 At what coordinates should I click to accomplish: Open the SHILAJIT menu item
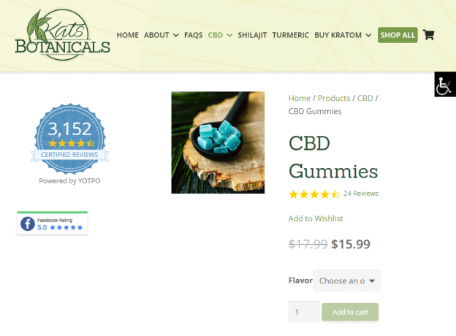[252, 35]
